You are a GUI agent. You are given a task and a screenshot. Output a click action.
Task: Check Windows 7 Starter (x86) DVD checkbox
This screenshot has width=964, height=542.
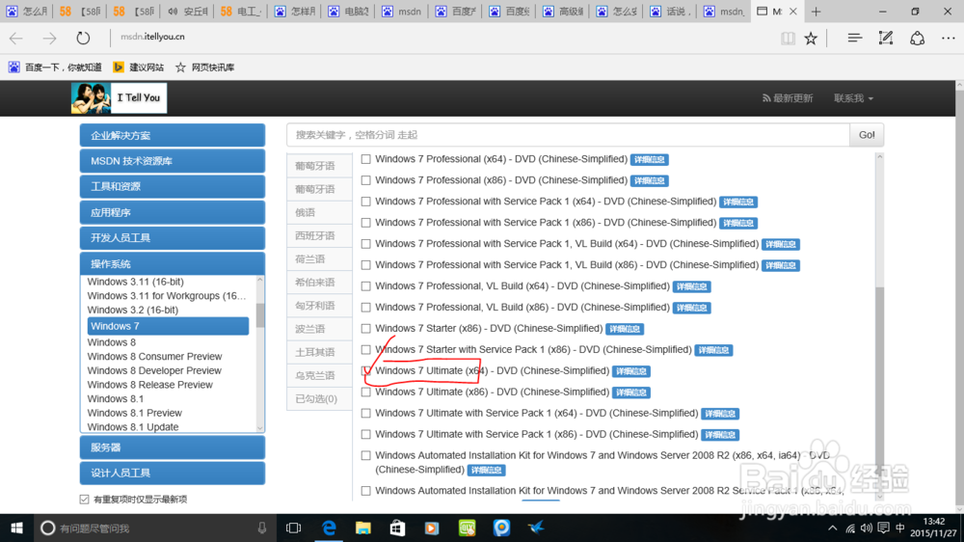click(x=365, y=329)
